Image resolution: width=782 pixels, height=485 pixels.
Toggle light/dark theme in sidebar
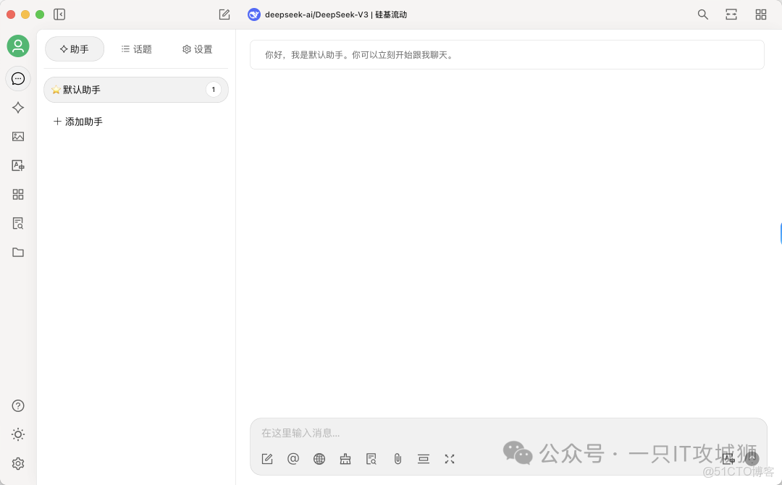(x=17, y=434)
